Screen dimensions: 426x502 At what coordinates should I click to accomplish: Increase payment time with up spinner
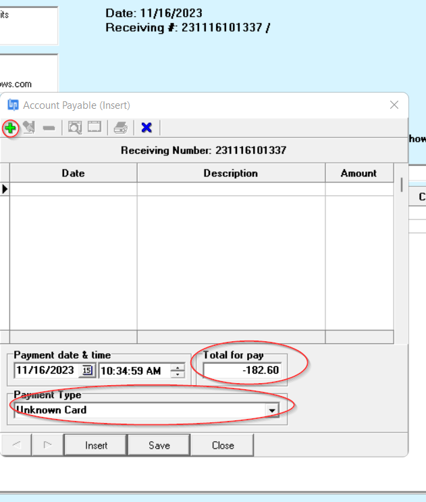click(178, 368)
